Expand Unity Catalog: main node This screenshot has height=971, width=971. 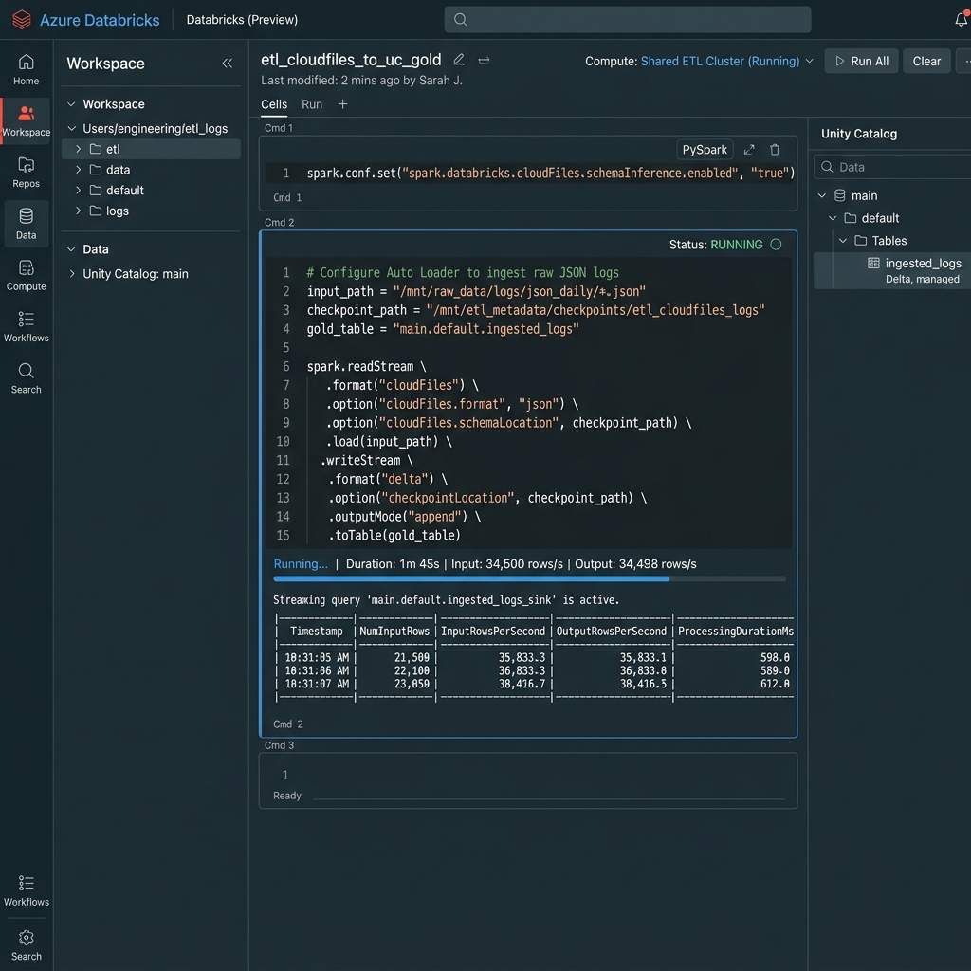pos(72,274)
